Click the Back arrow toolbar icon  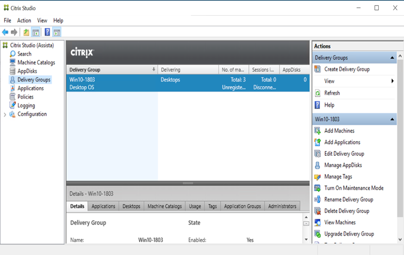click(5, 32)
